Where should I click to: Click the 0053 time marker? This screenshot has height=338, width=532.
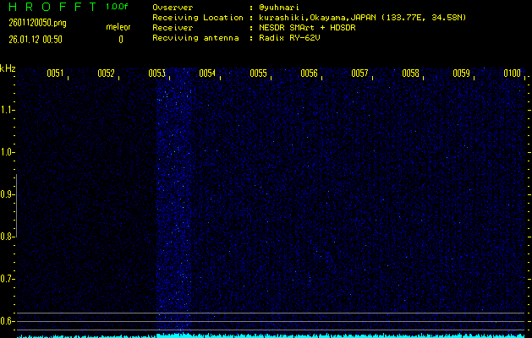tap(156, 74)
